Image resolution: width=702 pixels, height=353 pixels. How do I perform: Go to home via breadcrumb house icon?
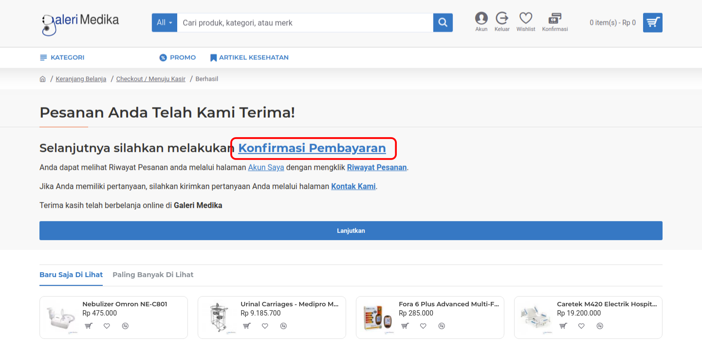43,79
